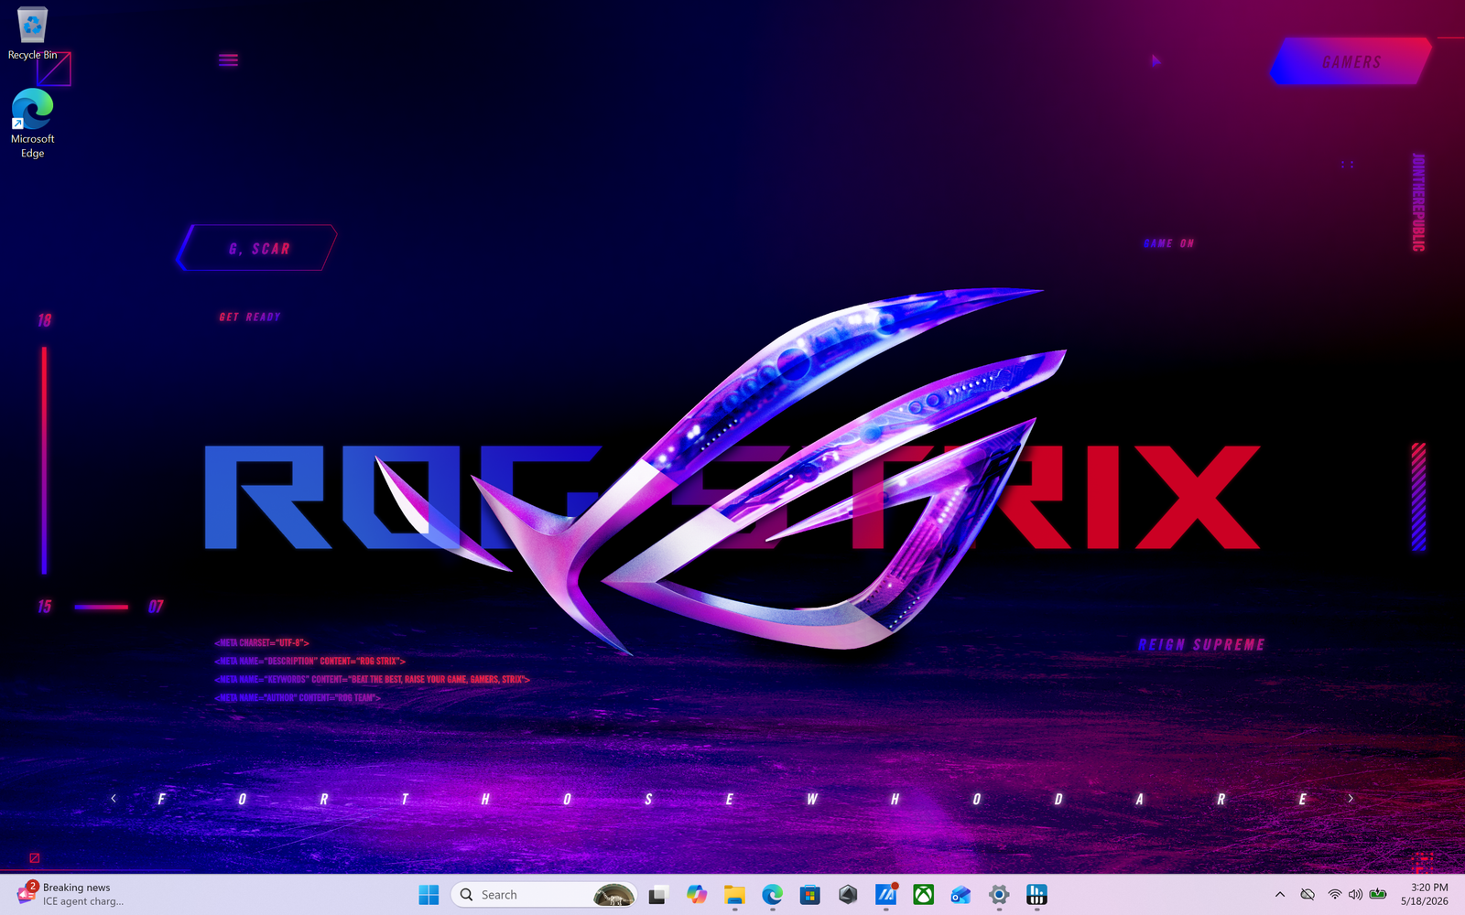This screenshot has height=915, width=1465.
Task: Click the speaker volume tray icon
Action: (1355, 895)
